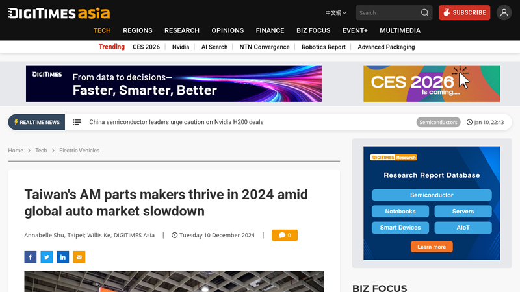Viewport: 520px width, 292px height.
Task: Click the AIoT research button
Action: pos(463,228)
